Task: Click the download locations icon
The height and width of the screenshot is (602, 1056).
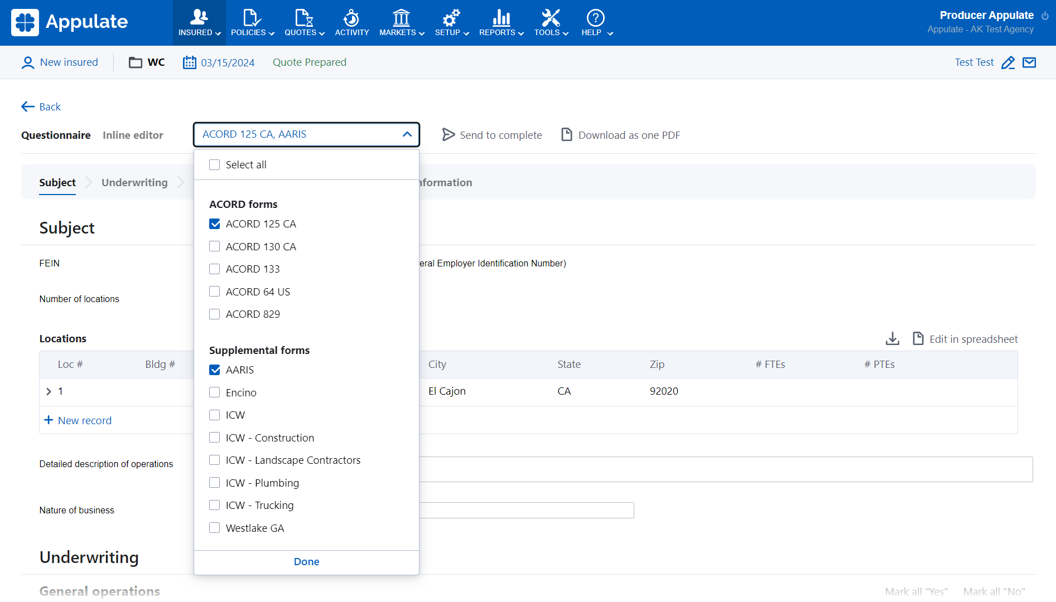Action: pyautogui.click(x=893, y=339)
